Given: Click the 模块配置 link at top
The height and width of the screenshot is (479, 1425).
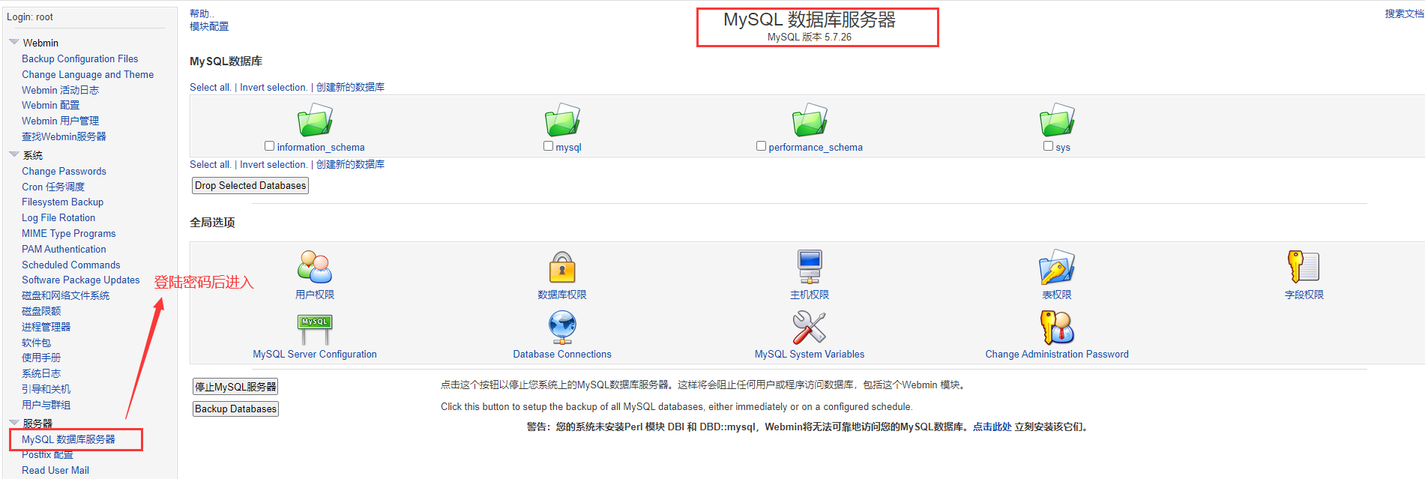Looking at the screenshot, I should pyautogui.click(x=209, y=26).
